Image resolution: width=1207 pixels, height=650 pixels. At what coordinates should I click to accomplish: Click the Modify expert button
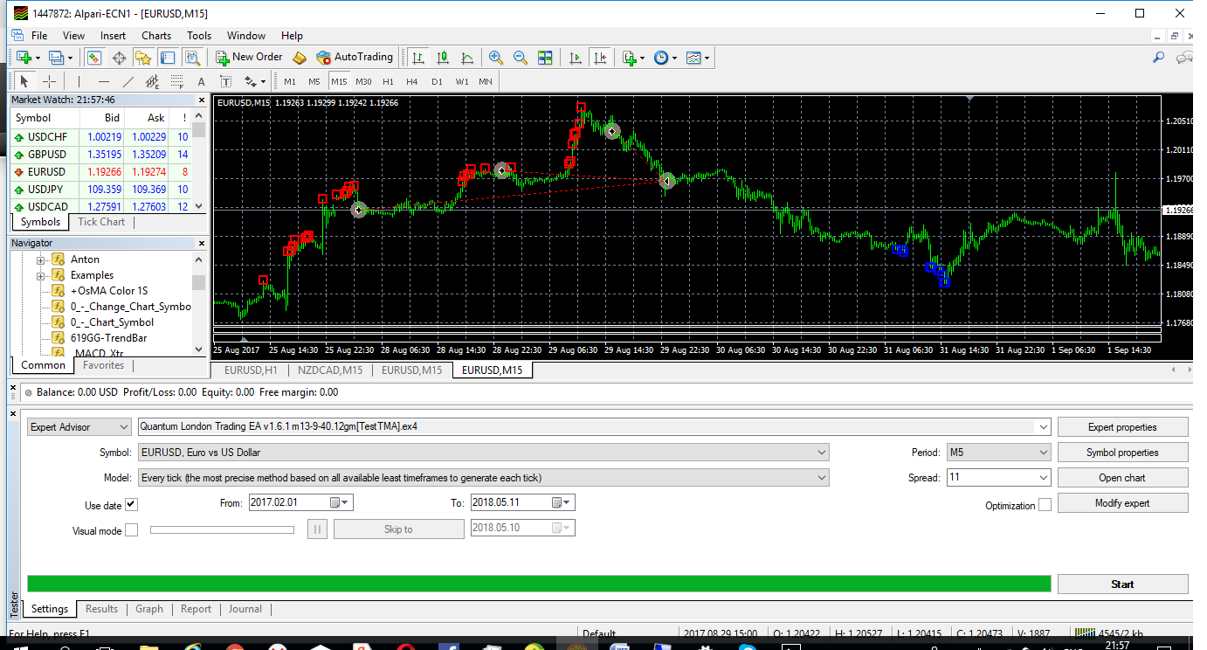coord(1122,503)
